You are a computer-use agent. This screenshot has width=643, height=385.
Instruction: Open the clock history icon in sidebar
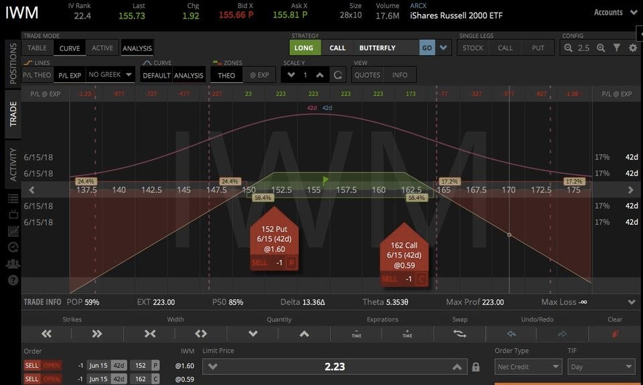pos(13,247)
